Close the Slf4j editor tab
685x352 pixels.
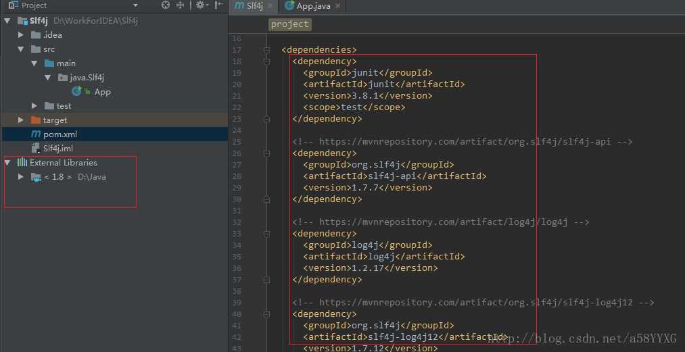click(270, 6)
